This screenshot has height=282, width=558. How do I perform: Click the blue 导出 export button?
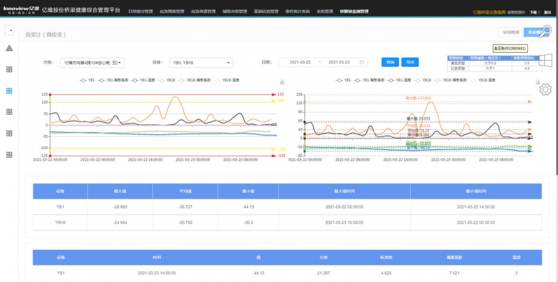(x=410, y=62)
